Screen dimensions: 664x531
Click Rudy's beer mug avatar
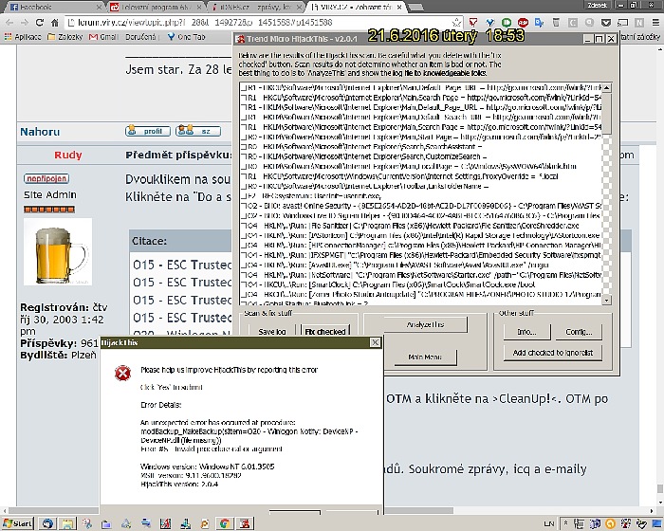tap(58, 251)
